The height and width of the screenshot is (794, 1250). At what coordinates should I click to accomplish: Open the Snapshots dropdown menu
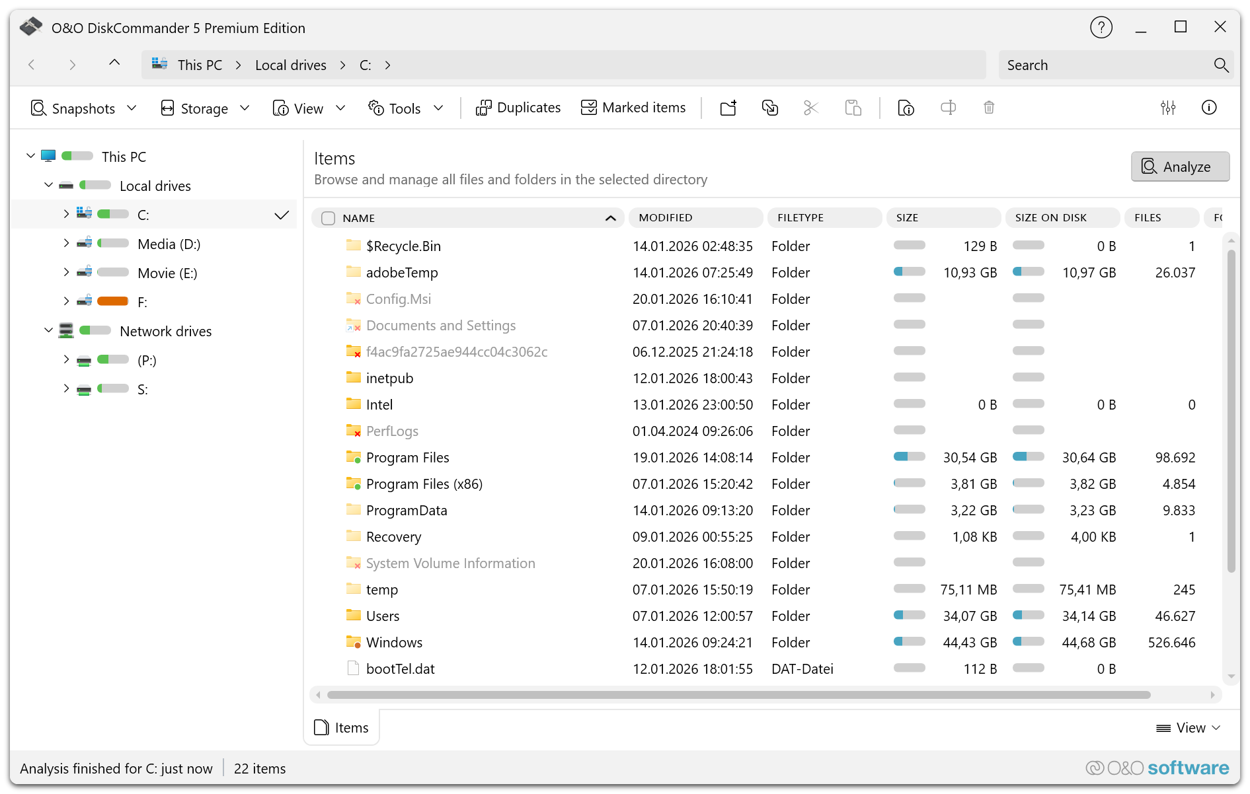(x=84, y=108)
